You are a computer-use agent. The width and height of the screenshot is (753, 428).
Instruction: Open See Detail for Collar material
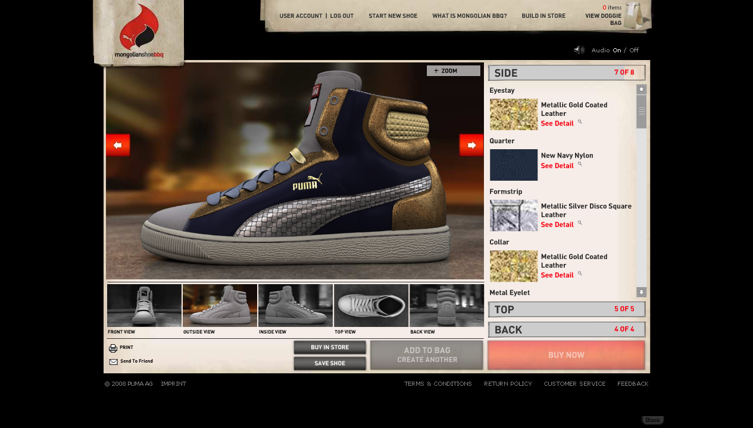click(x=557, y=275)
